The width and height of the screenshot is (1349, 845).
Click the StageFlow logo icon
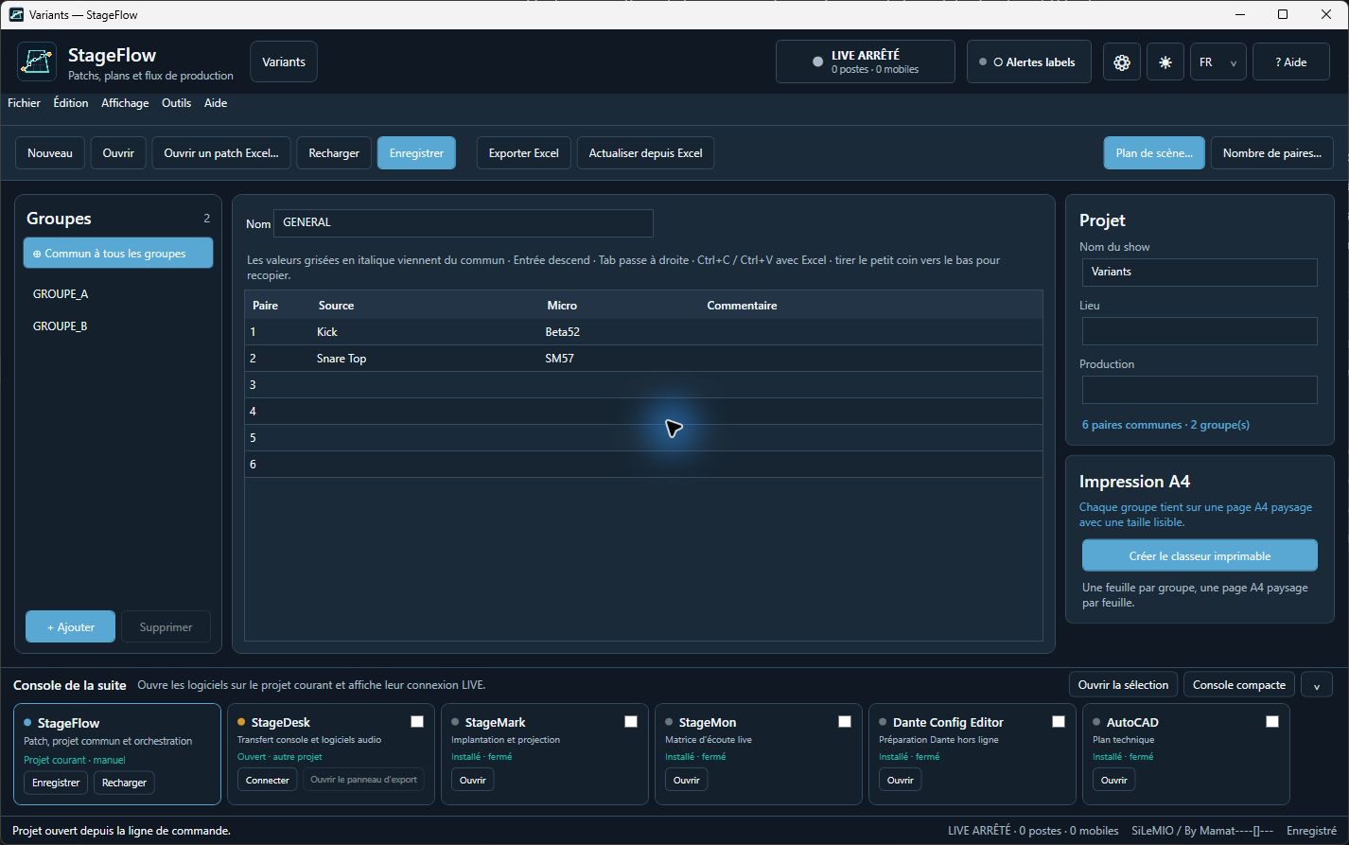point(37,62)
